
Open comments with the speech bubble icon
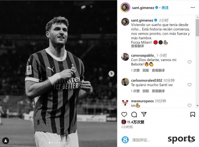click(x=134, y=115)
